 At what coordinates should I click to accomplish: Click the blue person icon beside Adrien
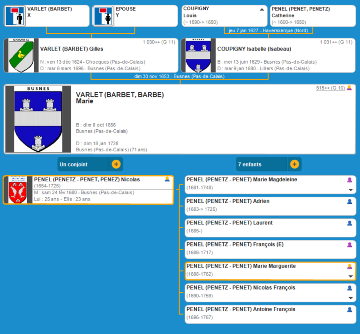pos(349,201)
